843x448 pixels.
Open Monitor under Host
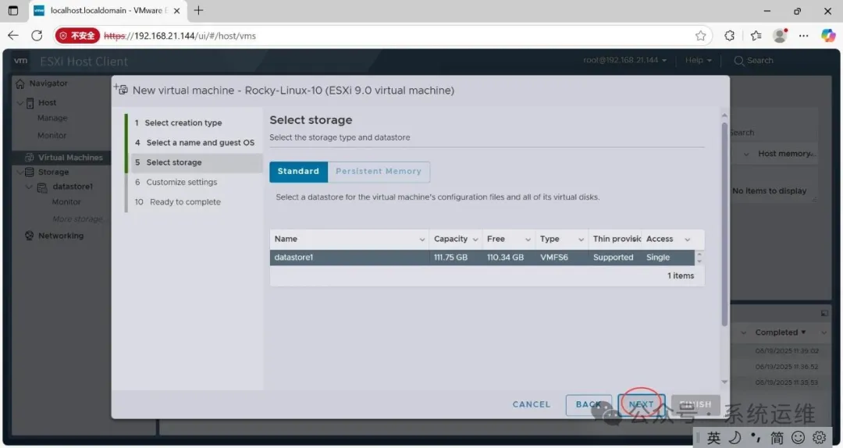tap(52, 135)
